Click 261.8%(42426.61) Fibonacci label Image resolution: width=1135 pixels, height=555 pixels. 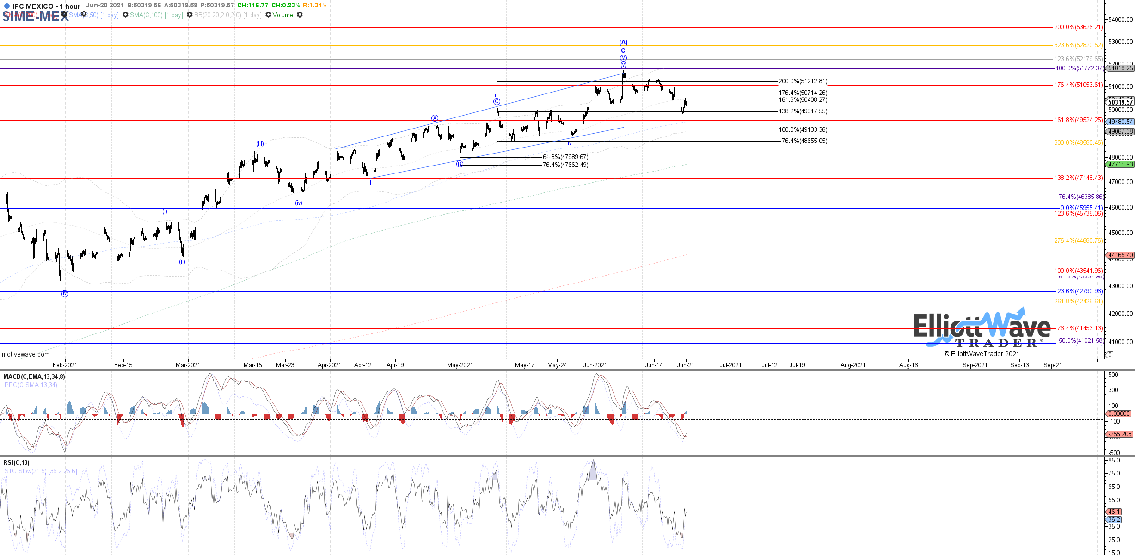(1078, 301)
